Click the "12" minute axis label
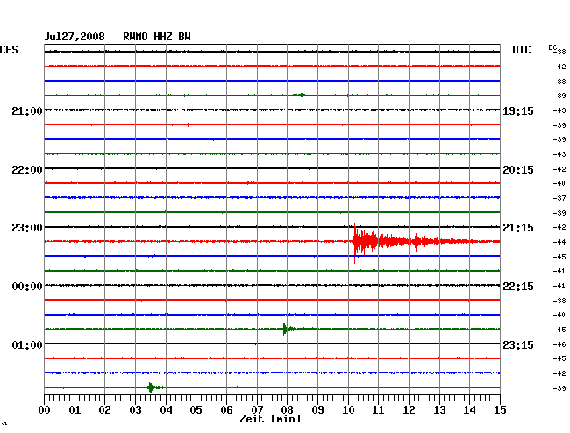570x433 pixels. coord(409,410)
